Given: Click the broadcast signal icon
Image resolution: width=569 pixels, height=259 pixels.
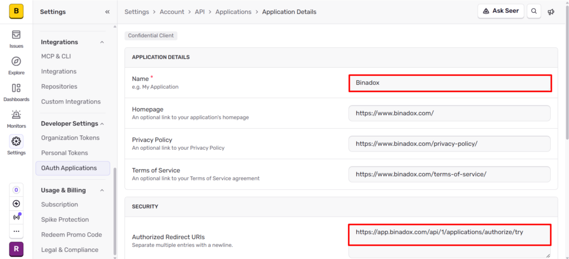Looking at the screenshot, I should pos(16,217).
